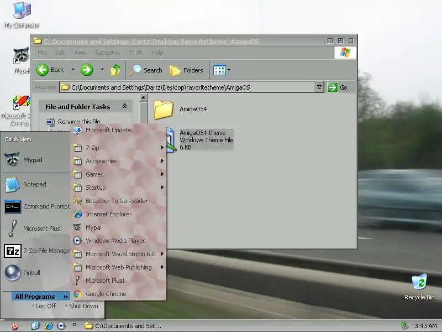Open the Forward history dropdown arrow
The height and width of the screenshot is (332, 442).
102,70
